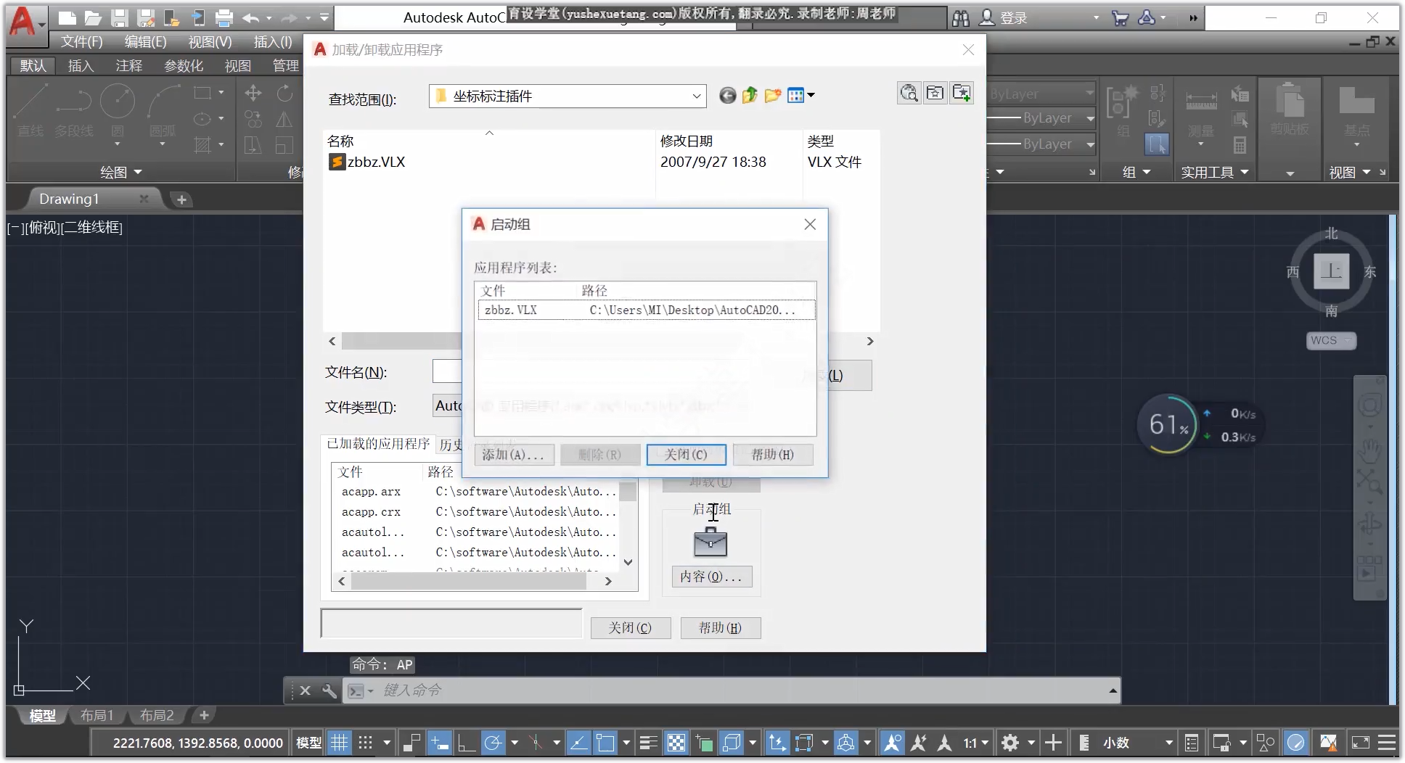The height and width of the screenshot is (763, 1405).
Task: Click the Startup Suite briefcase icon
Action: pos(710,542)
